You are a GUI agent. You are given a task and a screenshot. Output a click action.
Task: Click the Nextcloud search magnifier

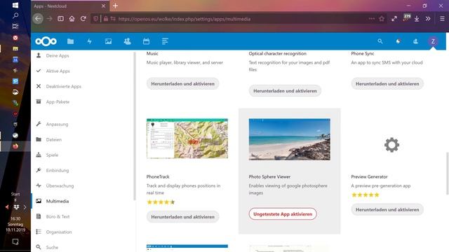(x=380, y=41)
